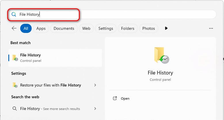
Task: Click magnifier icon next to web search result
Action: click(15, 109)
